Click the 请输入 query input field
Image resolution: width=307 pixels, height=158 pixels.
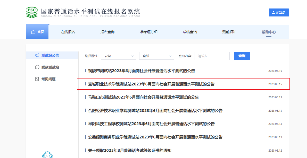212,56
